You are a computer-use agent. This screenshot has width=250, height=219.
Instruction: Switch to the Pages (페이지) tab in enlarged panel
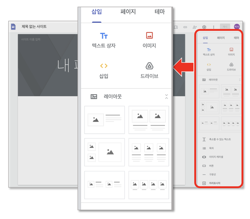[128, 12]
